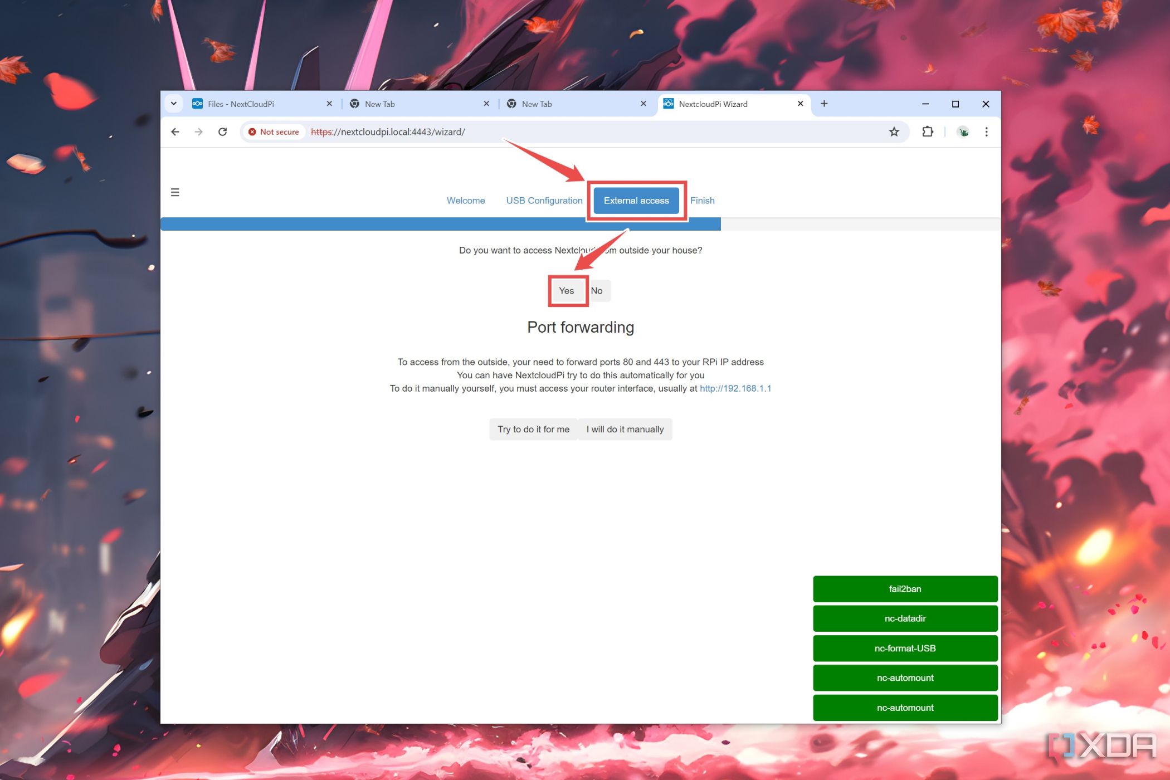
Task: Toggle the External access wizard step
Action: (636, 200)
